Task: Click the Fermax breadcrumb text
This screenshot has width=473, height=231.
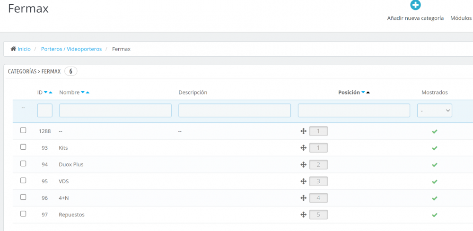Action: pyautogui.click(x=121, y=49)
